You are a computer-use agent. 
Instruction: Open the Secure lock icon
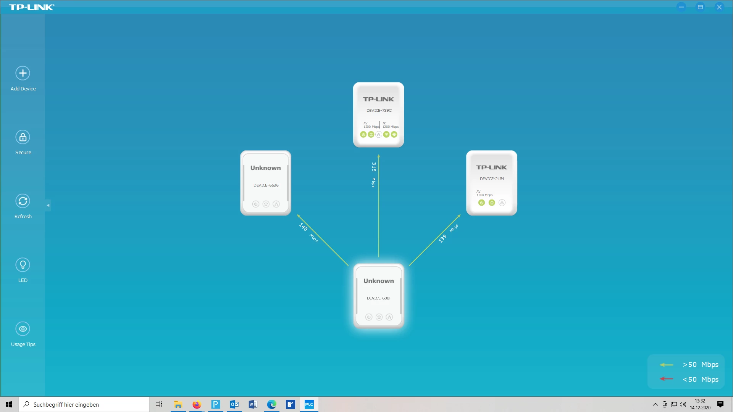click(23, 137)
